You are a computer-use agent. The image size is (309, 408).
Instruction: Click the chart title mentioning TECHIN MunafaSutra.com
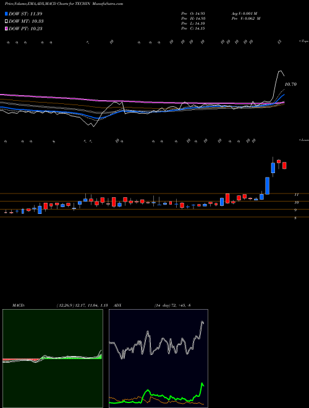tap(64, 4)
